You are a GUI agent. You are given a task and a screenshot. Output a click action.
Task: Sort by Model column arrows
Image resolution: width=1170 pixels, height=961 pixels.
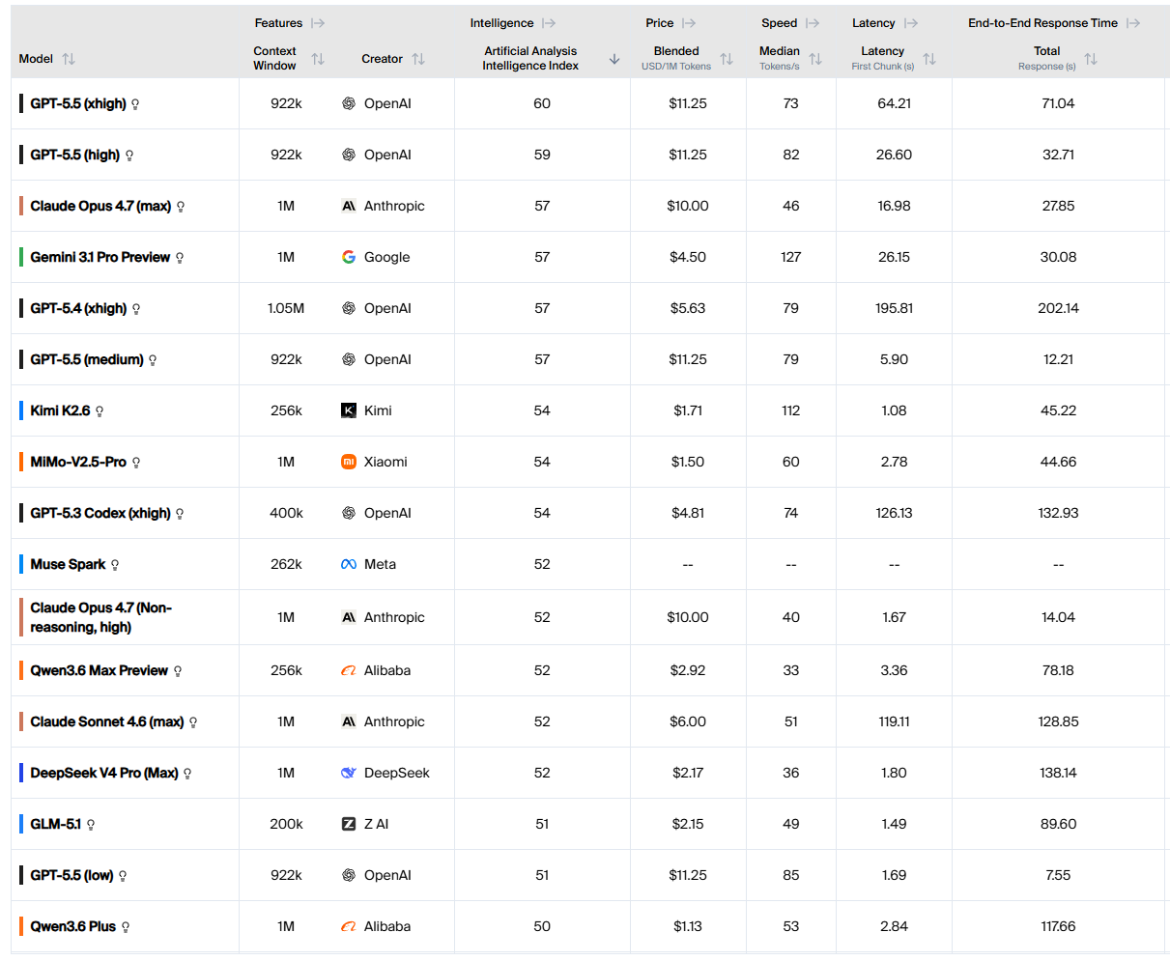(x=69, y=59)
